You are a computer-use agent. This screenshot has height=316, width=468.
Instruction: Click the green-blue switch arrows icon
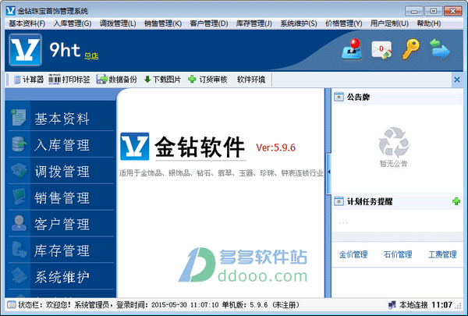click(x=440, y=49)
